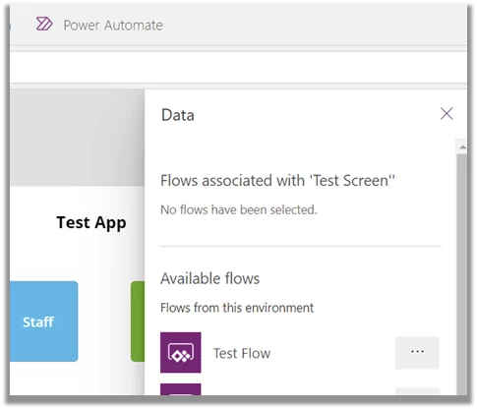Open the Power Automate menu label

[113, 26]
